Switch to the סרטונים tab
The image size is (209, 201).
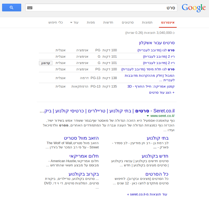[x=128, y=22]
